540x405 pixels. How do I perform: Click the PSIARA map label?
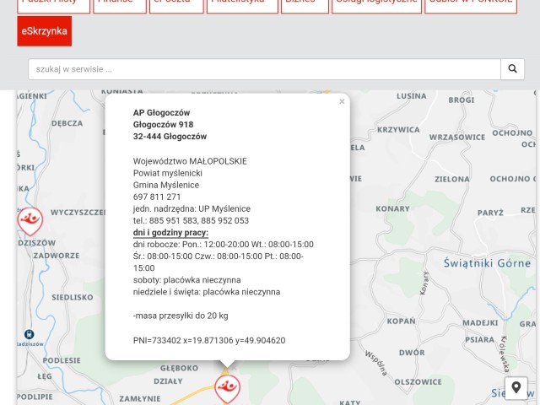(480, 339)
